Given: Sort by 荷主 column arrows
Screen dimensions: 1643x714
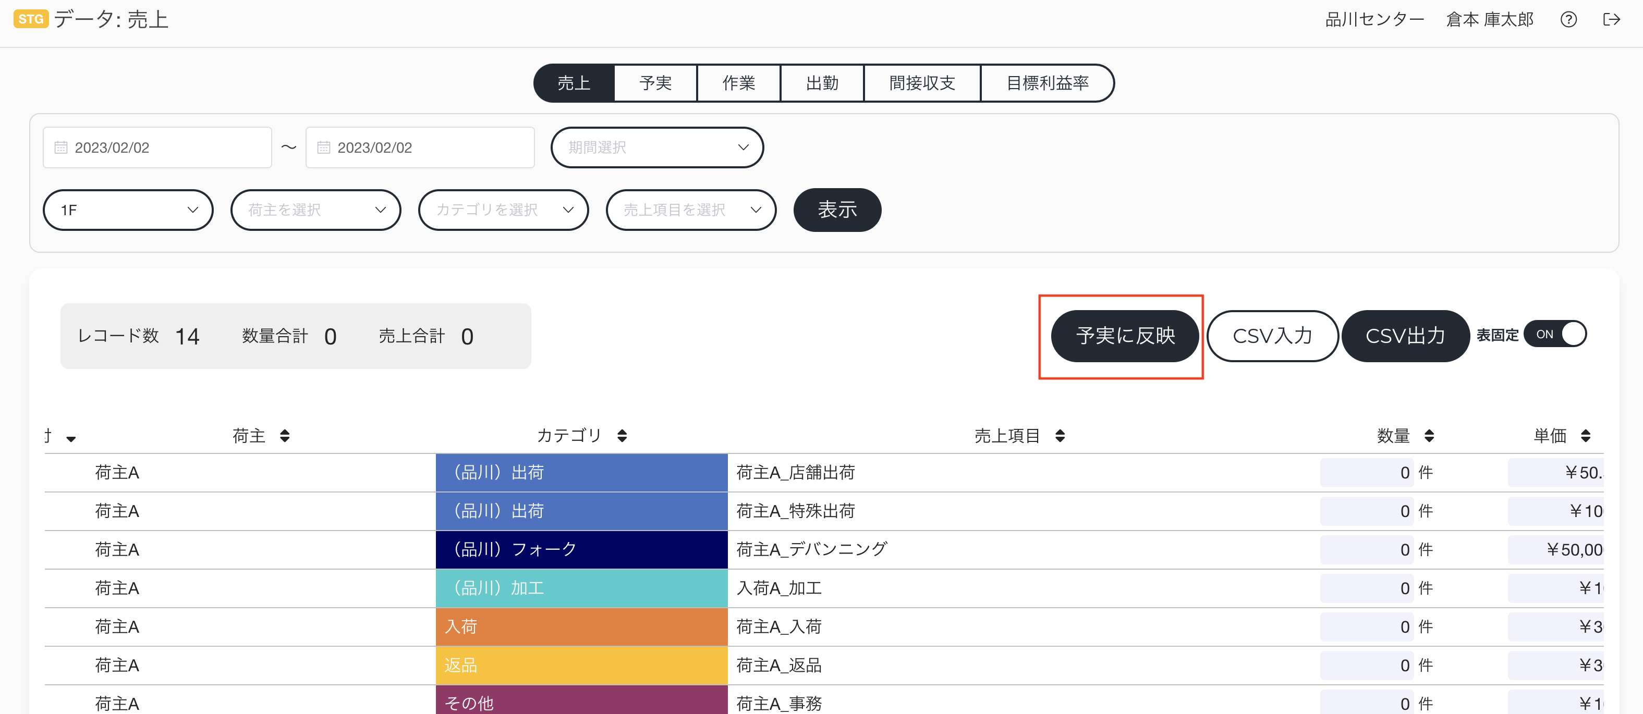Looking at the screenshot, I should [285, 435].
